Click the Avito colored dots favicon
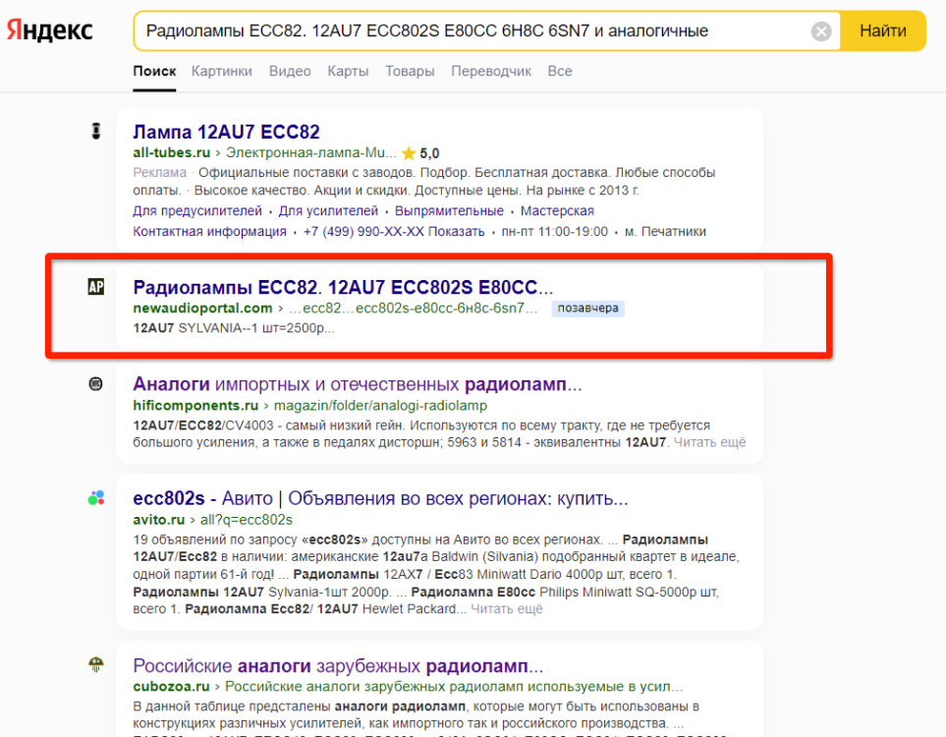The width and height of the screenshot is (946, 737). point(95,498)
